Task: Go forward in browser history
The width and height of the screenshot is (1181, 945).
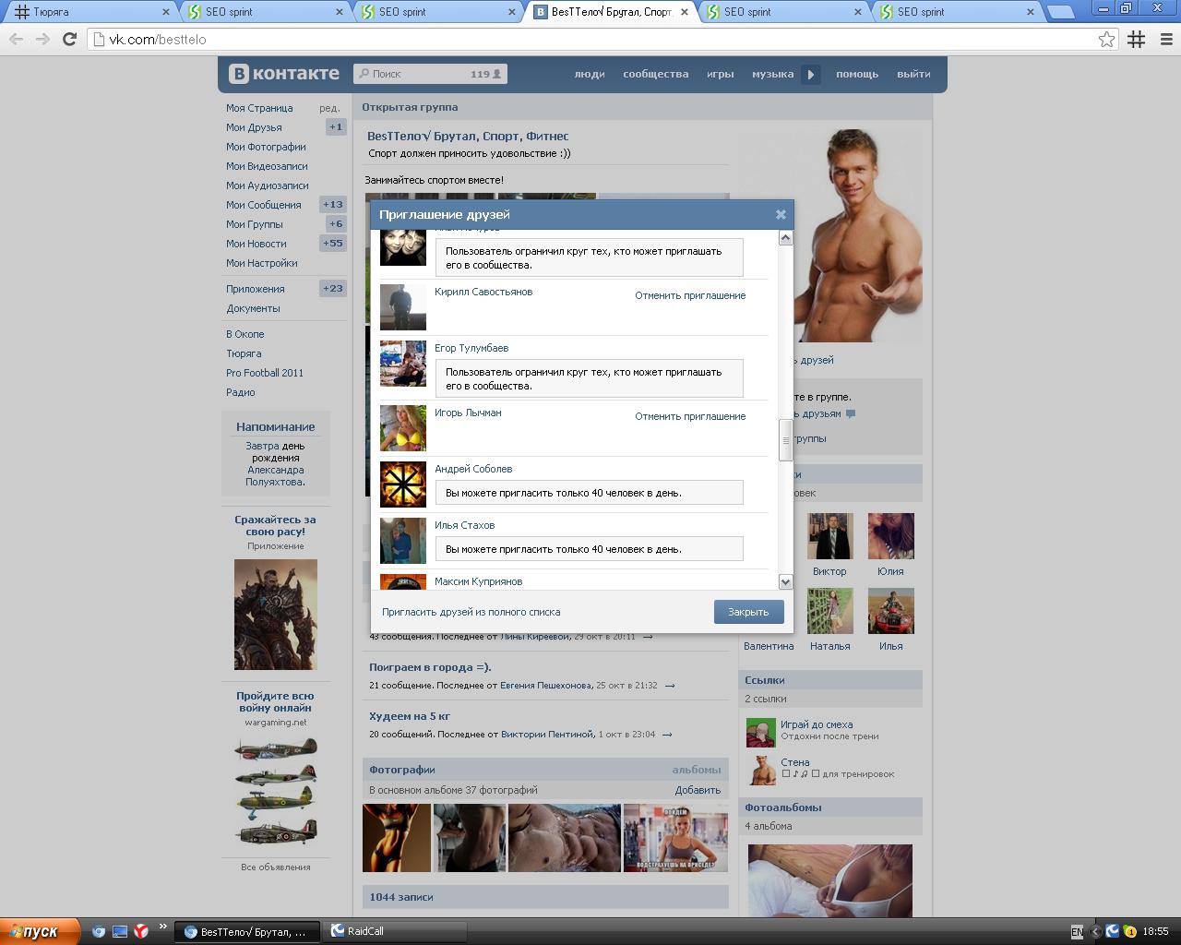Action: 42,39
